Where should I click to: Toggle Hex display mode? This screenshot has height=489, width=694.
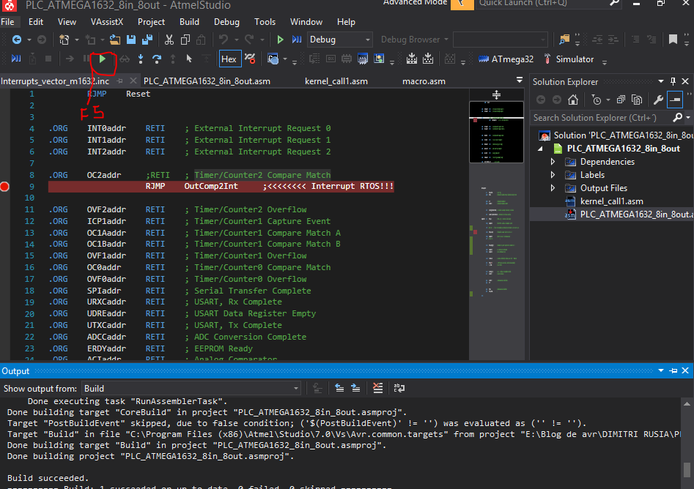click(x=229, y=59)
